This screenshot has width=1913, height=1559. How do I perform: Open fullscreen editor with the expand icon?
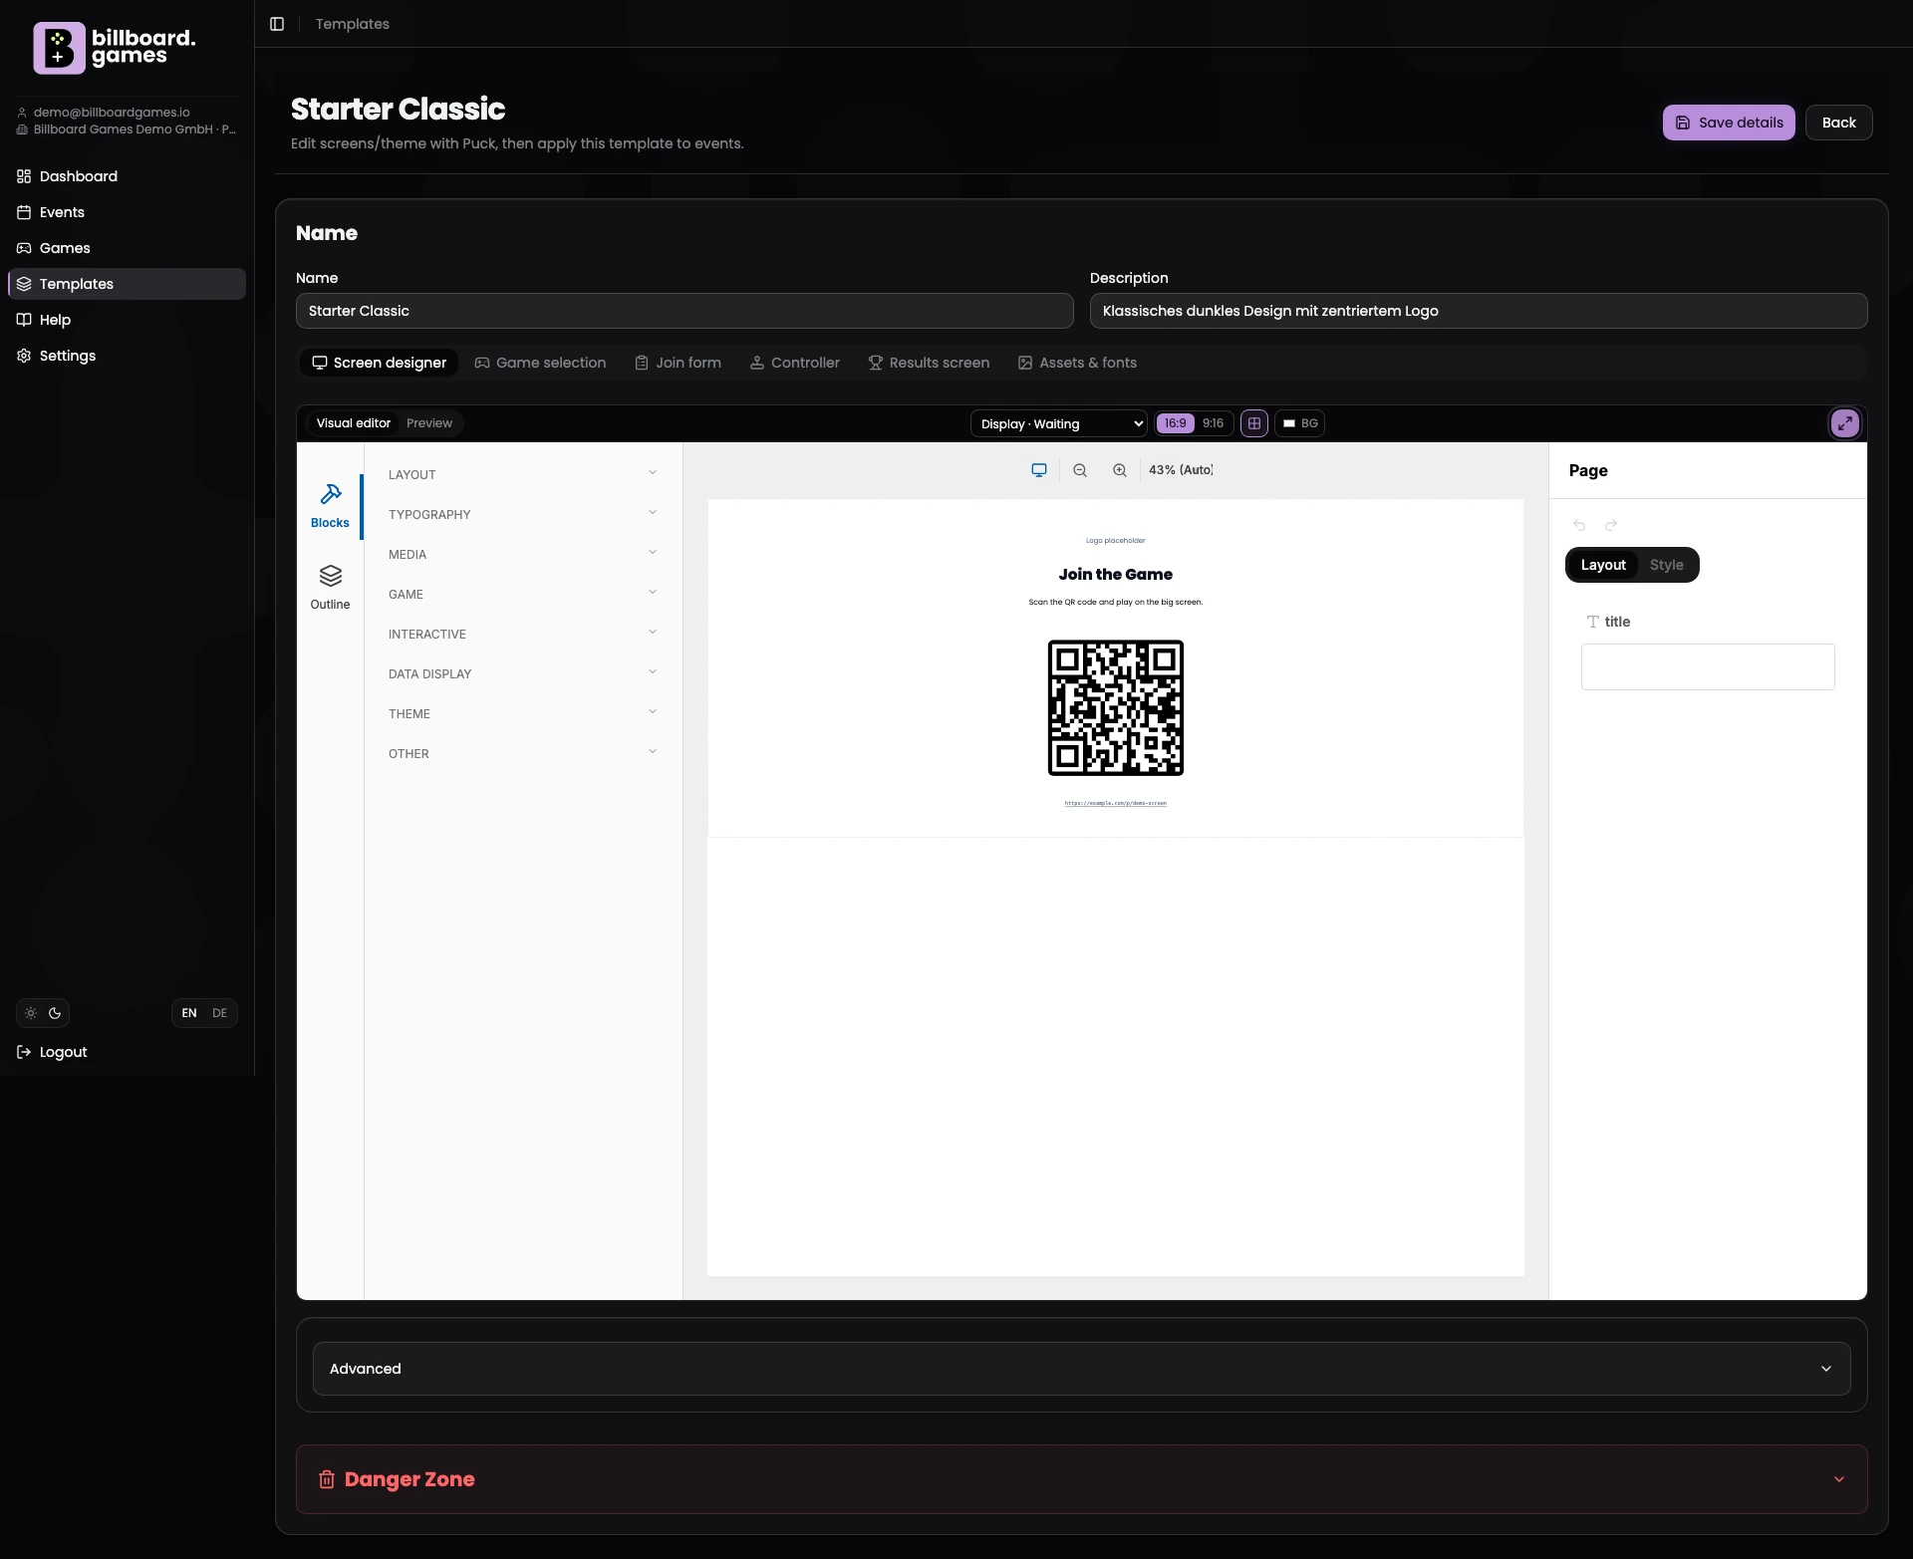click(1844, 422)
